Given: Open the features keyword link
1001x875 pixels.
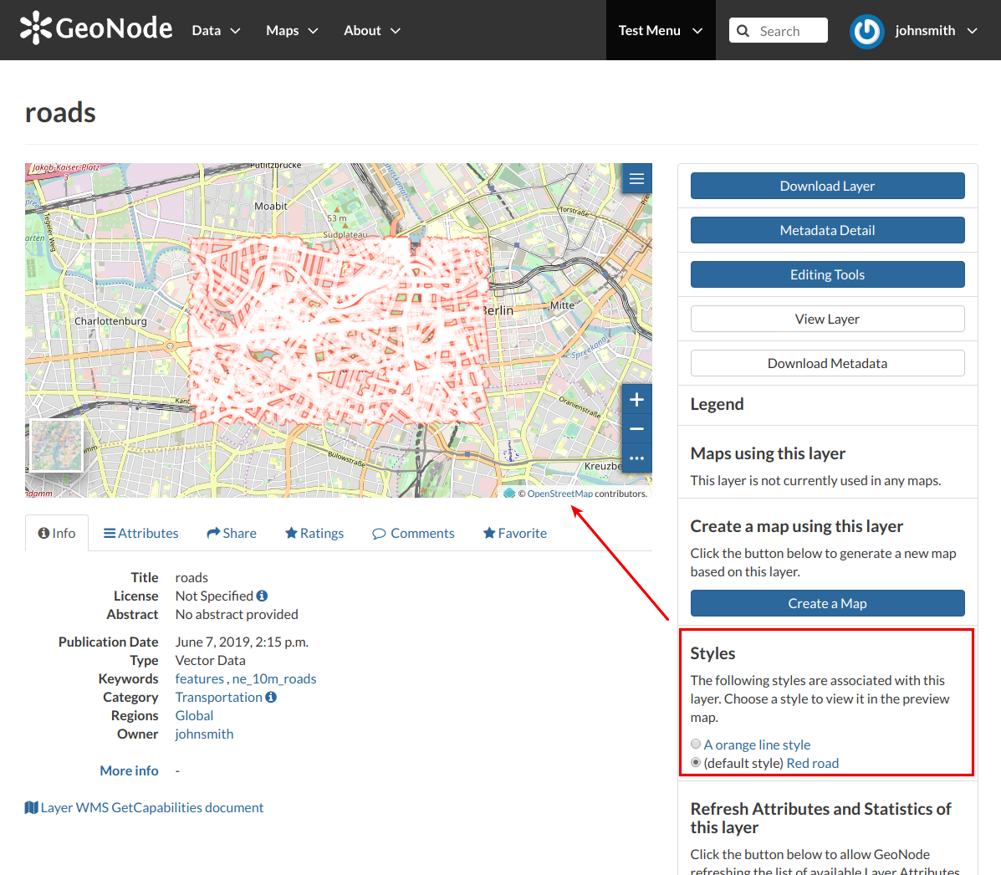Looking at the screenshot, I should (x=200, y=679).
